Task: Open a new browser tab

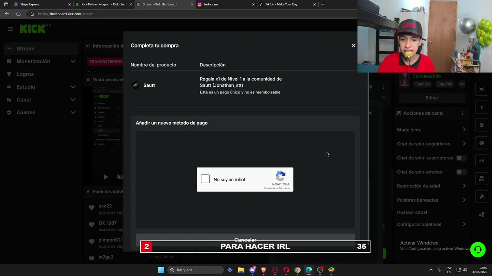Action: point(323,4)
